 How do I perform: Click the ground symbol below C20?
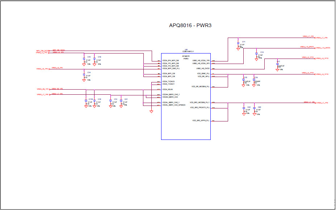255,114
